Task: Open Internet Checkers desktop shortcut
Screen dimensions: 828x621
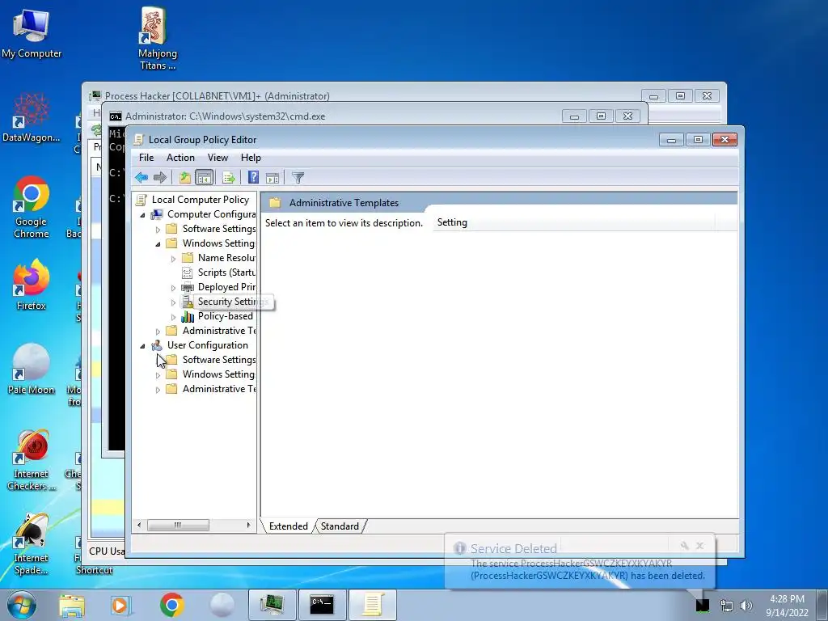Action: coord(32,459)
